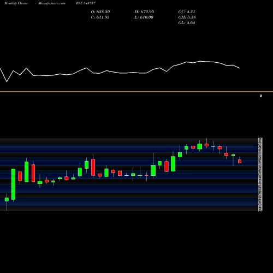Viewport: 273px width, 273px height.
Task: Select the 'Monthly Charts' title text
Action: [16, 3]
